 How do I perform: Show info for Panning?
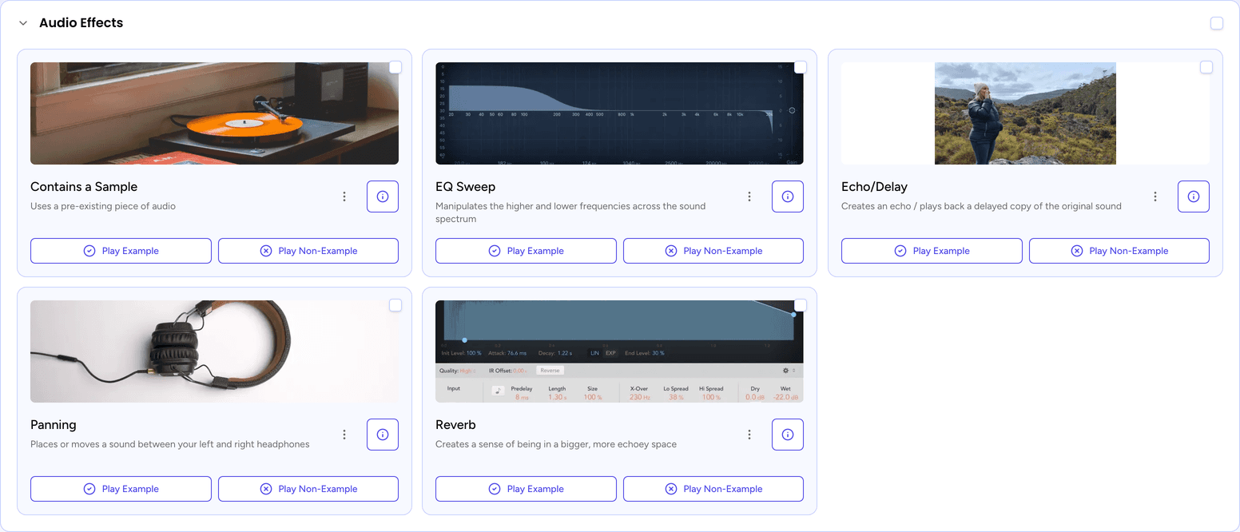[x=383, y=435]
